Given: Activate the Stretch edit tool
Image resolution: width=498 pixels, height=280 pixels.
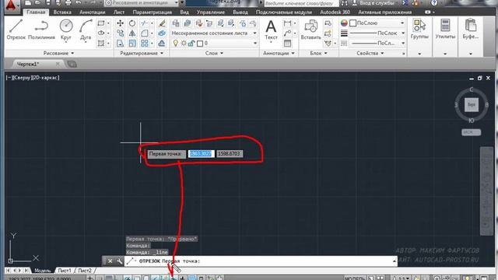Looking at the screenshot, I should (120, 43).
